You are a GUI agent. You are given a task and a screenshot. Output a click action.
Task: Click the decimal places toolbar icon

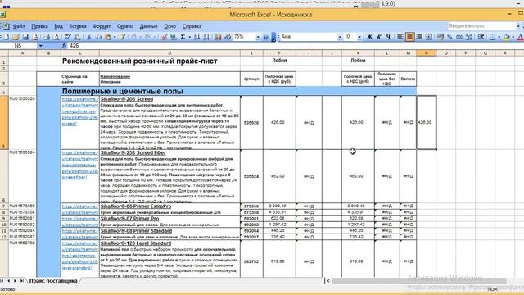[468, 37]
